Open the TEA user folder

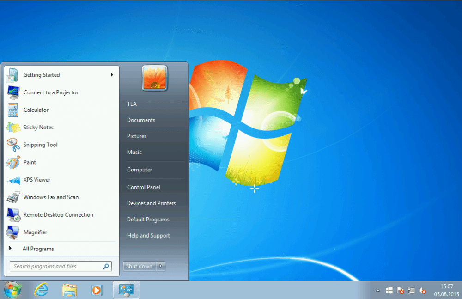132,104
